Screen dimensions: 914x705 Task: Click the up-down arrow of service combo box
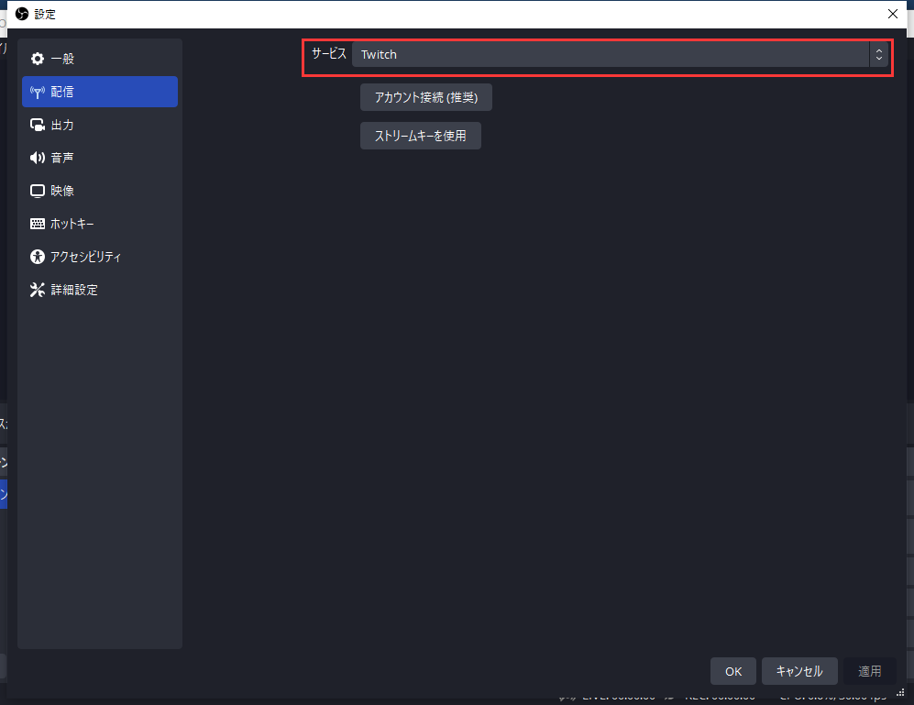pyautogui.click(x=878, y=54)
